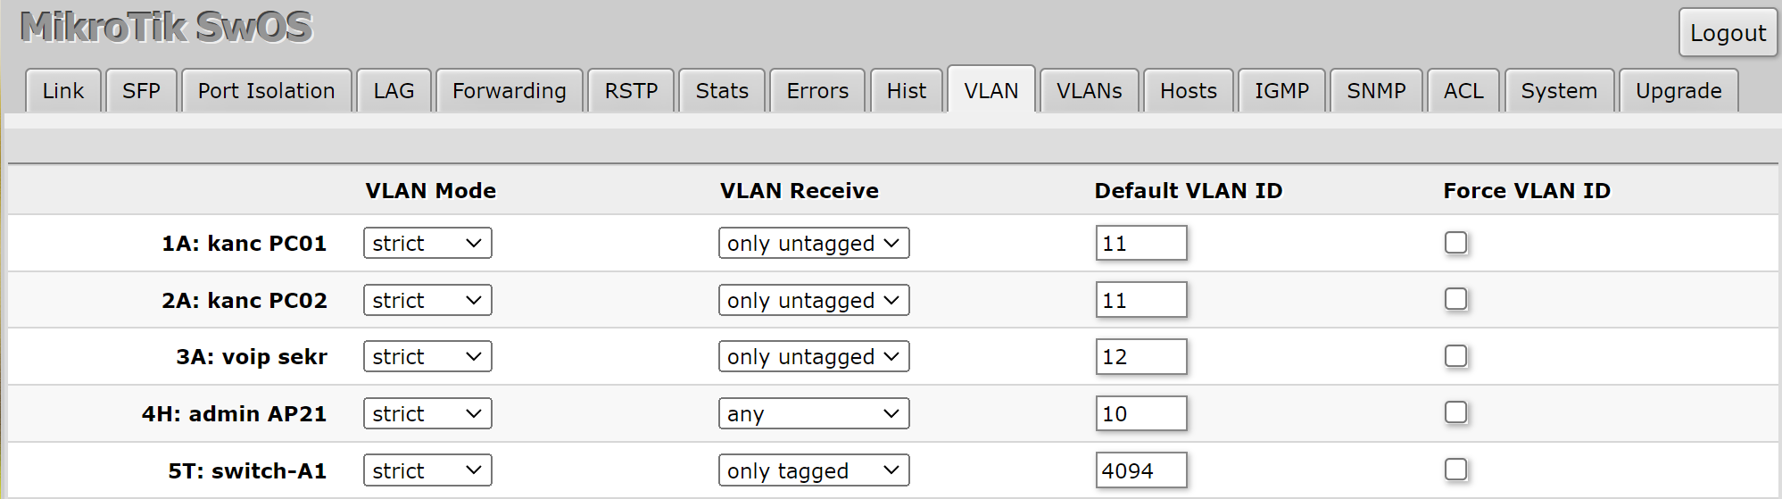Focus Default VLAN ID field for 3A voip sekr
The height and width of the screenshot is (499, 1782).
click(x=1141, y=356)
